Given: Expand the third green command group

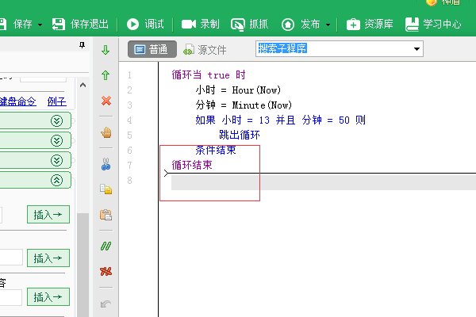Looking at the screenshot, I should [x=56, y=160].
